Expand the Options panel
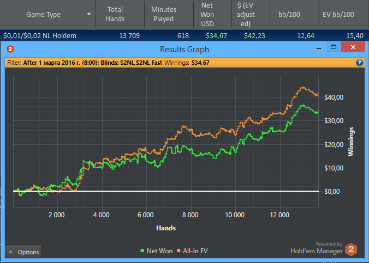 click(23, 252)
